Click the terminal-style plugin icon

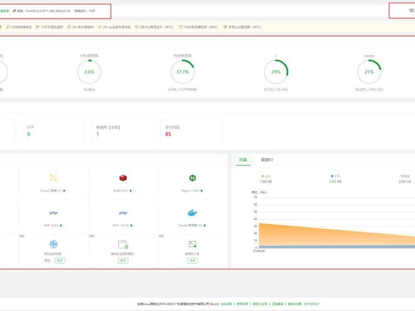192,244
